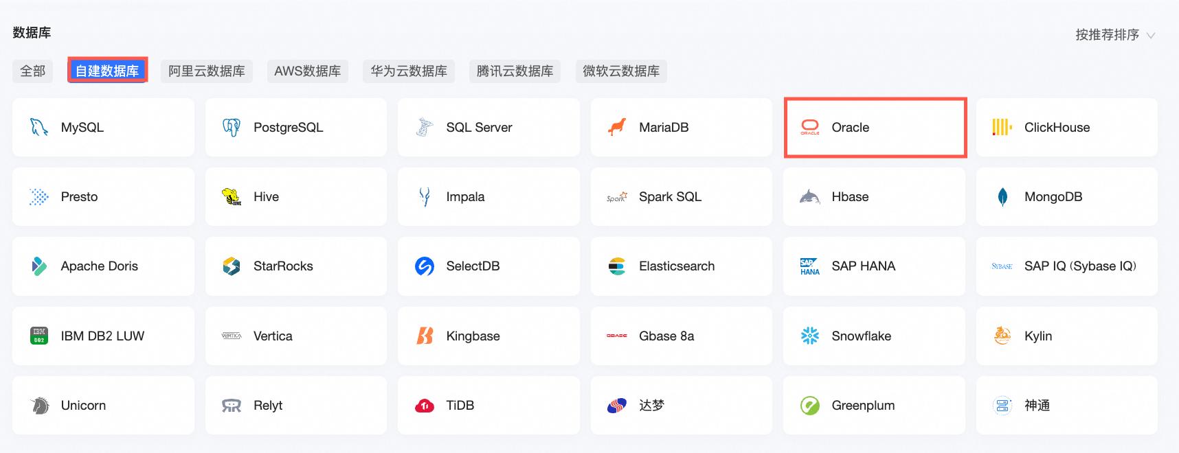Image resolution: width=1179 pixels, height=453 pixels.
Task: Select the IBM DB2 LUW label text
Action: 102,336
